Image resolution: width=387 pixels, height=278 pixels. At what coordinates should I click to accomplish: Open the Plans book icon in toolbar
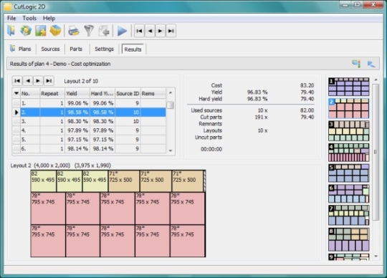coord(11,31)
